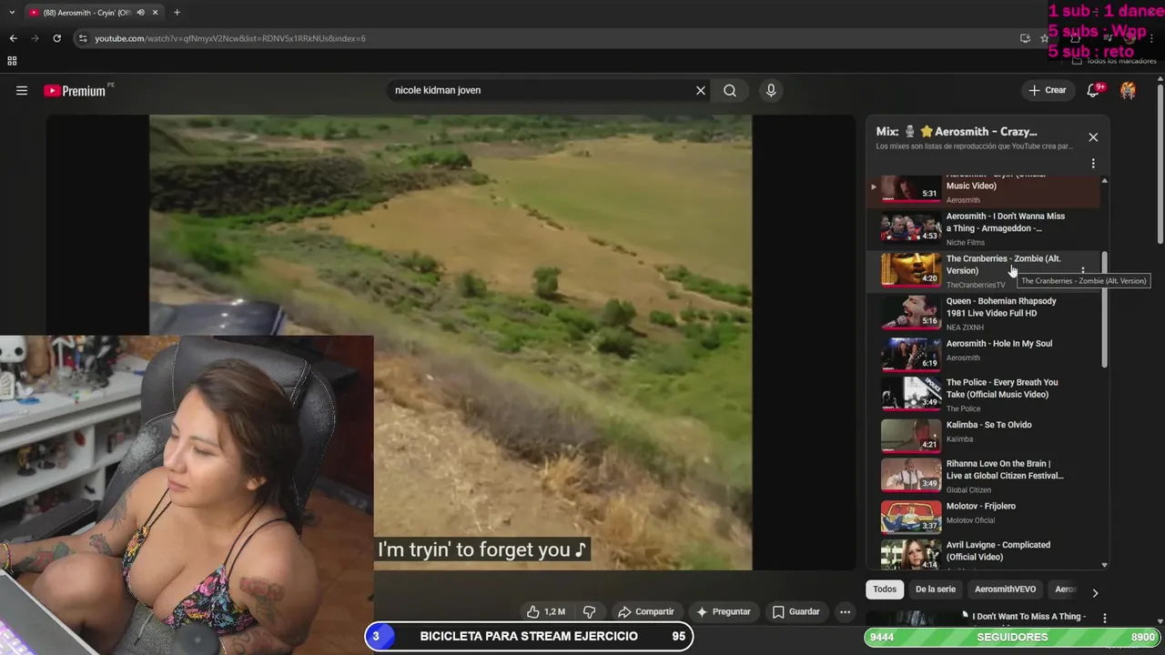
Task: Reload the YouTube page
Action: (56, 38)
